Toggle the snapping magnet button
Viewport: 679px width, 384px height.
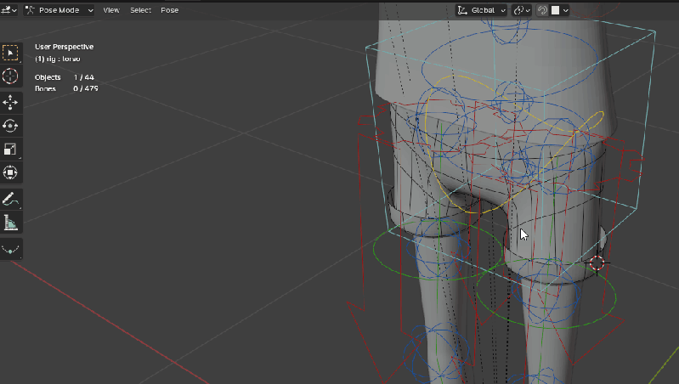[x=542, y=10]
